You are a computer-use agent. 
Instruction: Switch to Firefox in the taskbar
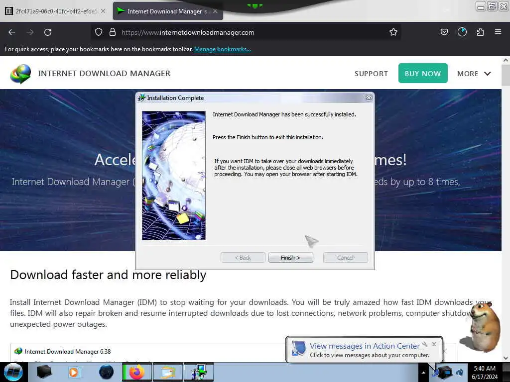[x=136, y=372]
